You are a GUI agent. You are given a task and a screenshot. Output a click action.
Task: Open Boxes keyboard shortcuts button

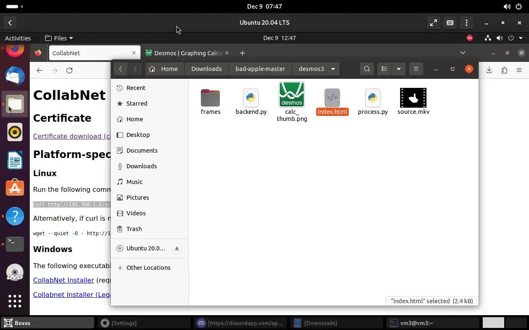[x=450, y=23]
